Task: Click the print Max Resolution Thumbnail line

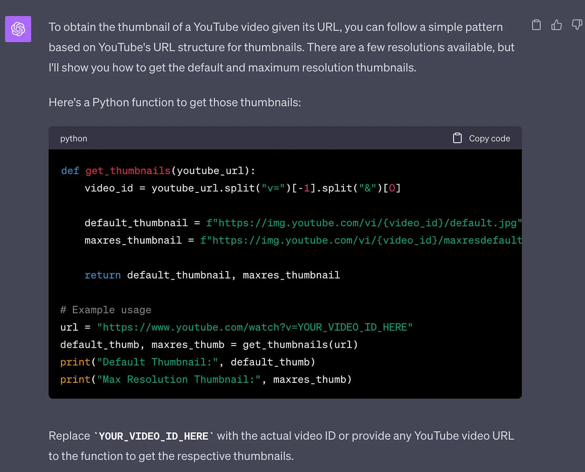Action: [206, 380]
